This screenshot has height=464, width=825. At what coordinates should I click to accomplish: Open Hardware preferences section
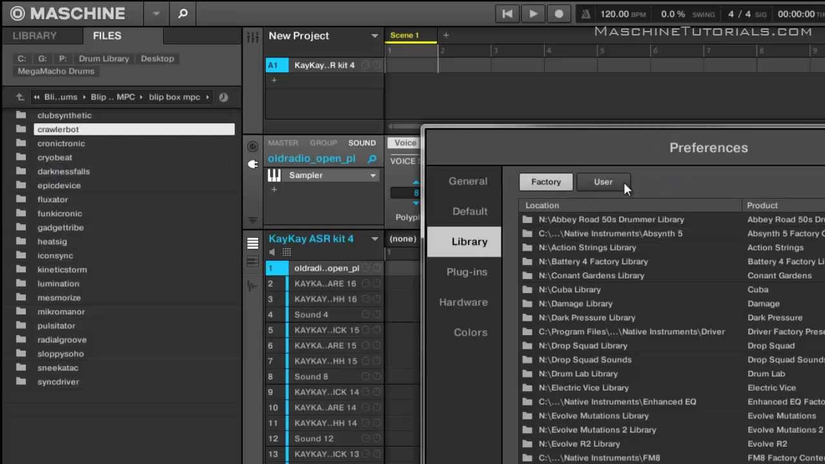click(x=463, y=302)
